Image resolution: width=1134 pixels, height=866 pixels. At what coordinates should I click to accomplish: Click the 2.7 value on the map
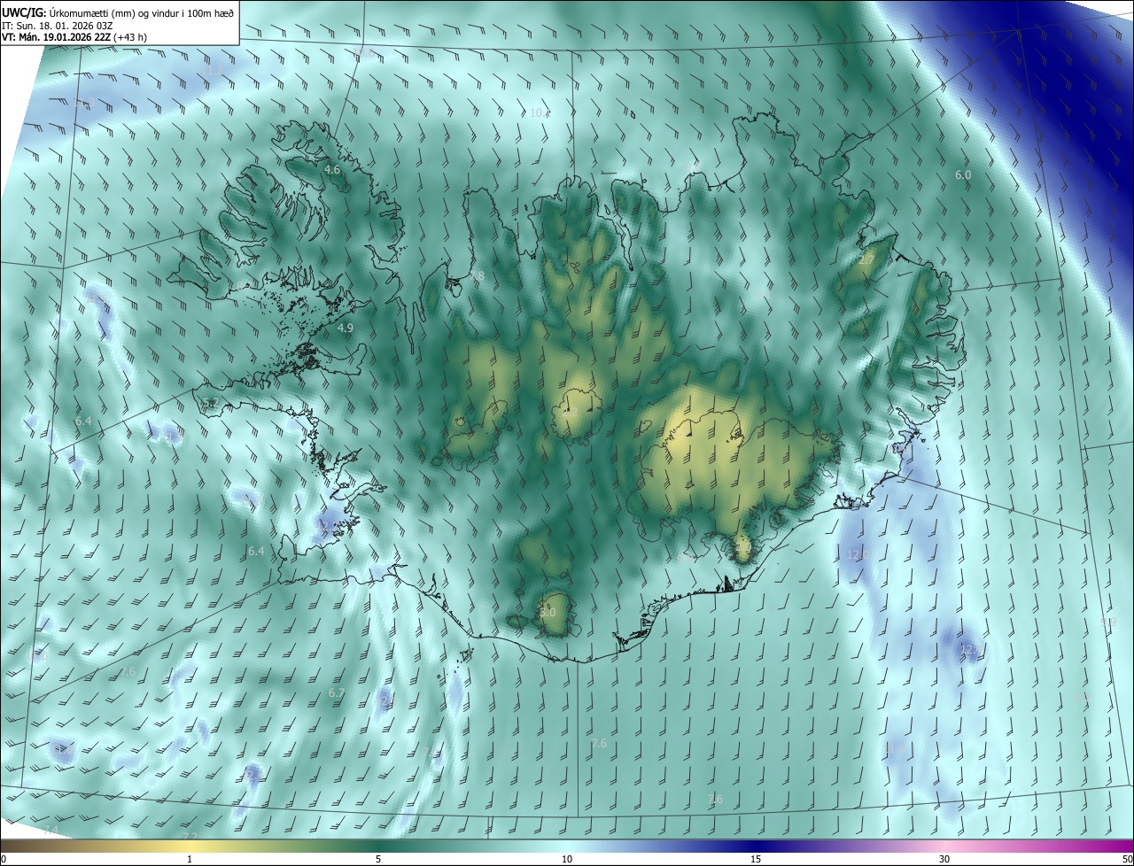click(x=866, y=259)
